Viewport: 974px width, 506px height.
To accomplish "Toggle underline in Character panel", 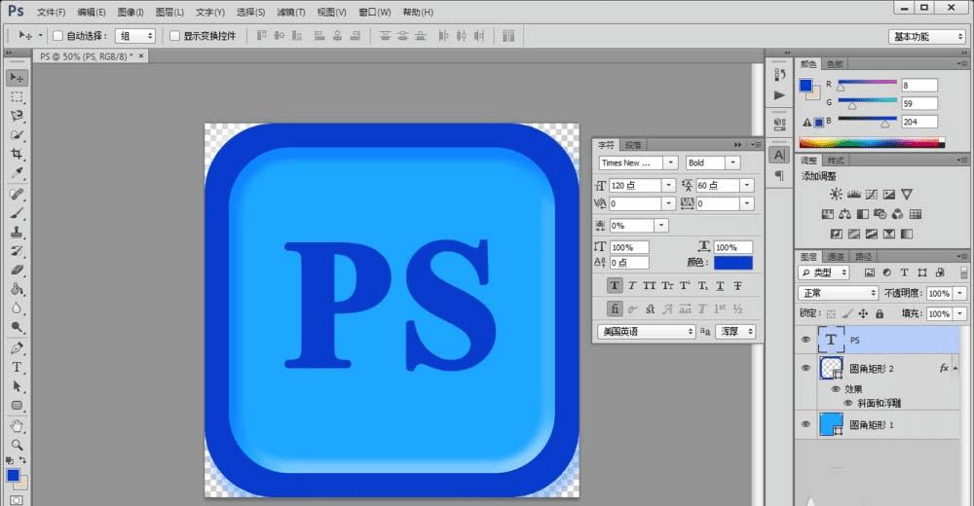I will [720, 285].
